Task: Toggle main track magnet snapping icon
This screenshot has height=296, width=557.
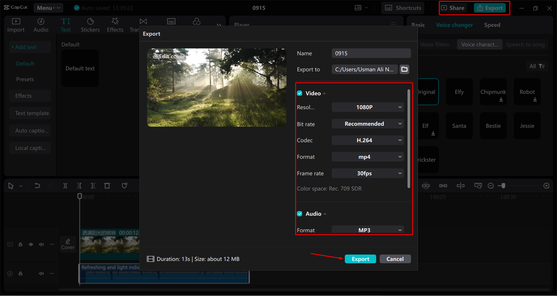Action: (x=426, y=186)
